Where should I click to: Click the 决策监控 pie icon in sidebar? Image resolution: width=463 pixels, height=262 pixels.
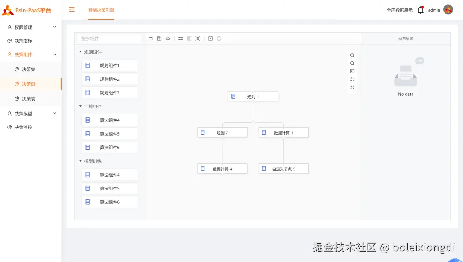point(9,127)
